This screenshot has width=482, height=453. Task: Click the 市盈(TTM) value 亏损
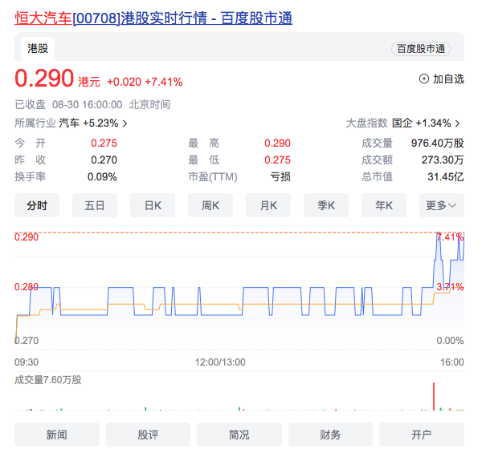[280, 176]
